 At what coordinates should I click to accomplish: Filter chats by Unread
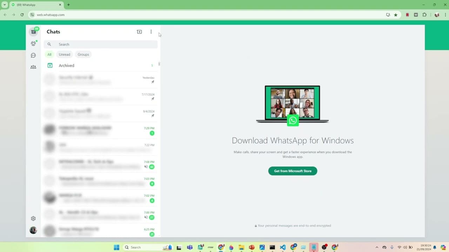pyautogui.click(x=65, y=55)
